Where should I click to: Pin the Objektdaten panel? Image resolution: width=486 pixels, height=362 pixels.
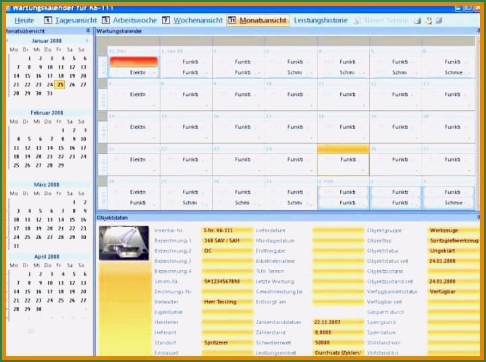coord(479,218)
